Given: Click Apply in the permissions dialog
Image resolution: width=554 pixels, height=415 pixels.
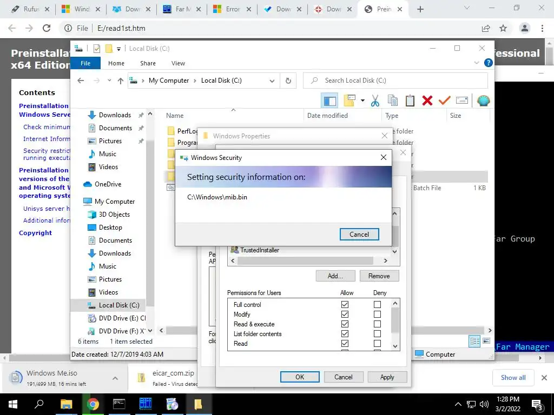Looking at the screenshot, I should click(387, 377).
